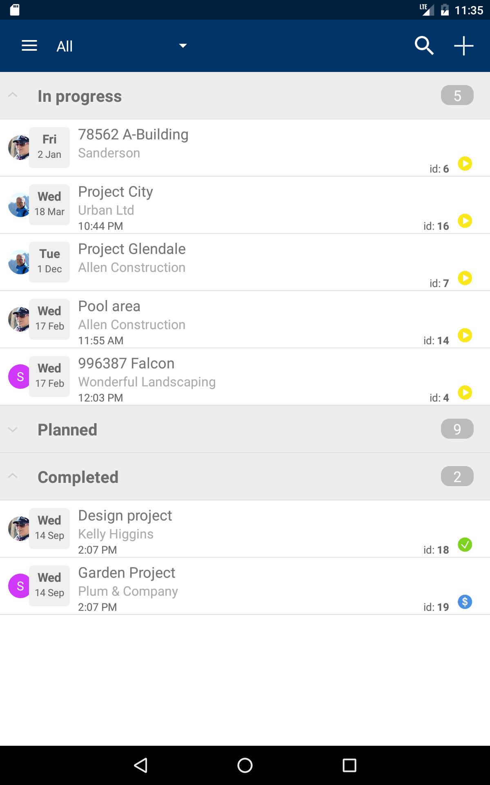Tap the Fri 2 Jan date badge
Viewport: 490px width, 785px height.
tap(49, 148)
